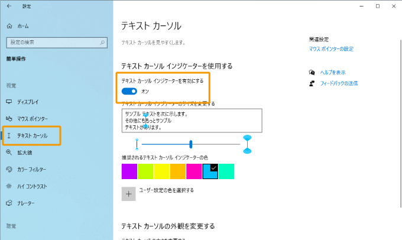This screenshot has height=240, width=402.
Task: Select the yellow indicator color
Action: pos(162,171)
